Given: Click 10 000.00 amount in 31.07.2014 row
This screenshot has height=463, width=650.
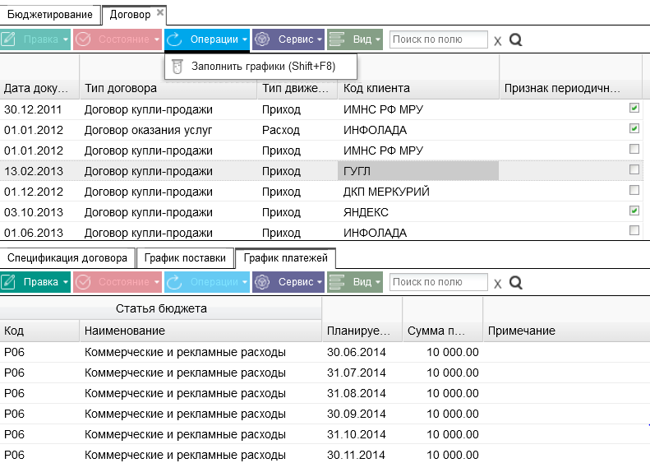Looking at the screenshot, I should (x=442, y=373).
